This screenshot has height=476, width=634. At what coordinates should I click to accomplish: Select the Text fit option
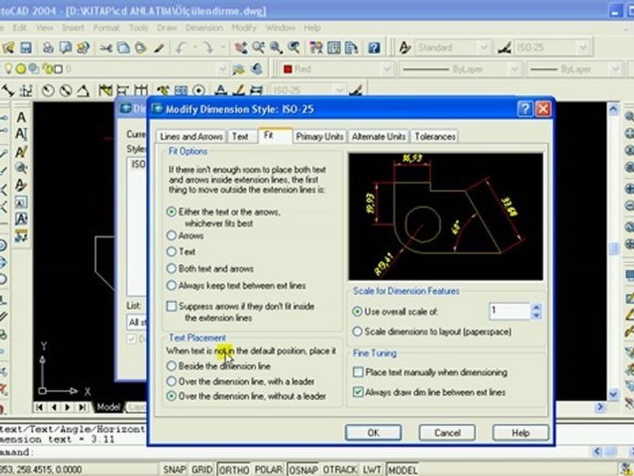(172, 252)
